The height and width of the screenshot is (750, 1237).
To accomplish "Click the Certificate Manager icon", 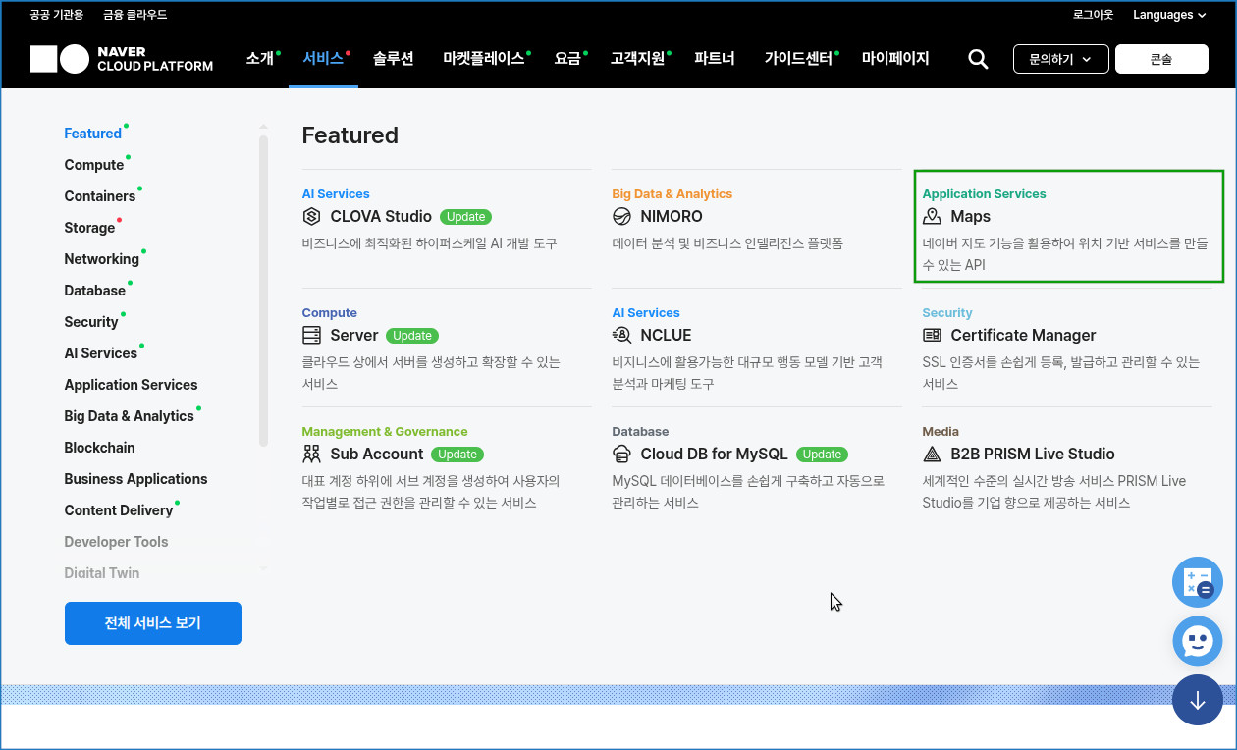I will coord(932,335).
